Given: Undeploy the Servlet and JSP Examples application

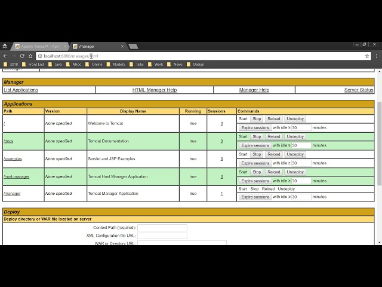Looking at the screenshot, I should pyautogui.click(x=295, y=154).
